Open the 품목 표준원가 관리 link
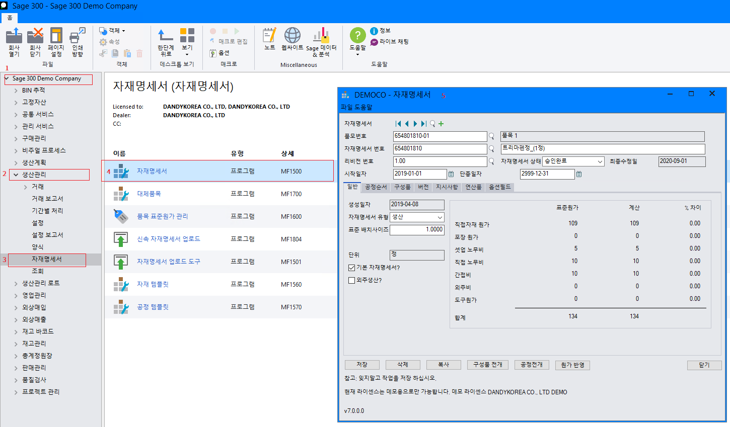 pos(162,216)
